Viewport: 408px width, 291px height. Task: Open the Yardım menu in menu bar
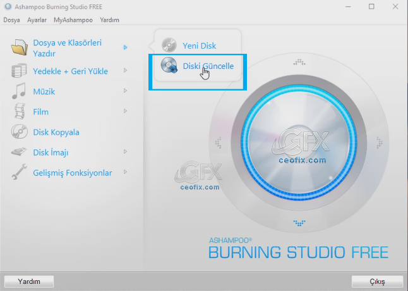point(109,20)
